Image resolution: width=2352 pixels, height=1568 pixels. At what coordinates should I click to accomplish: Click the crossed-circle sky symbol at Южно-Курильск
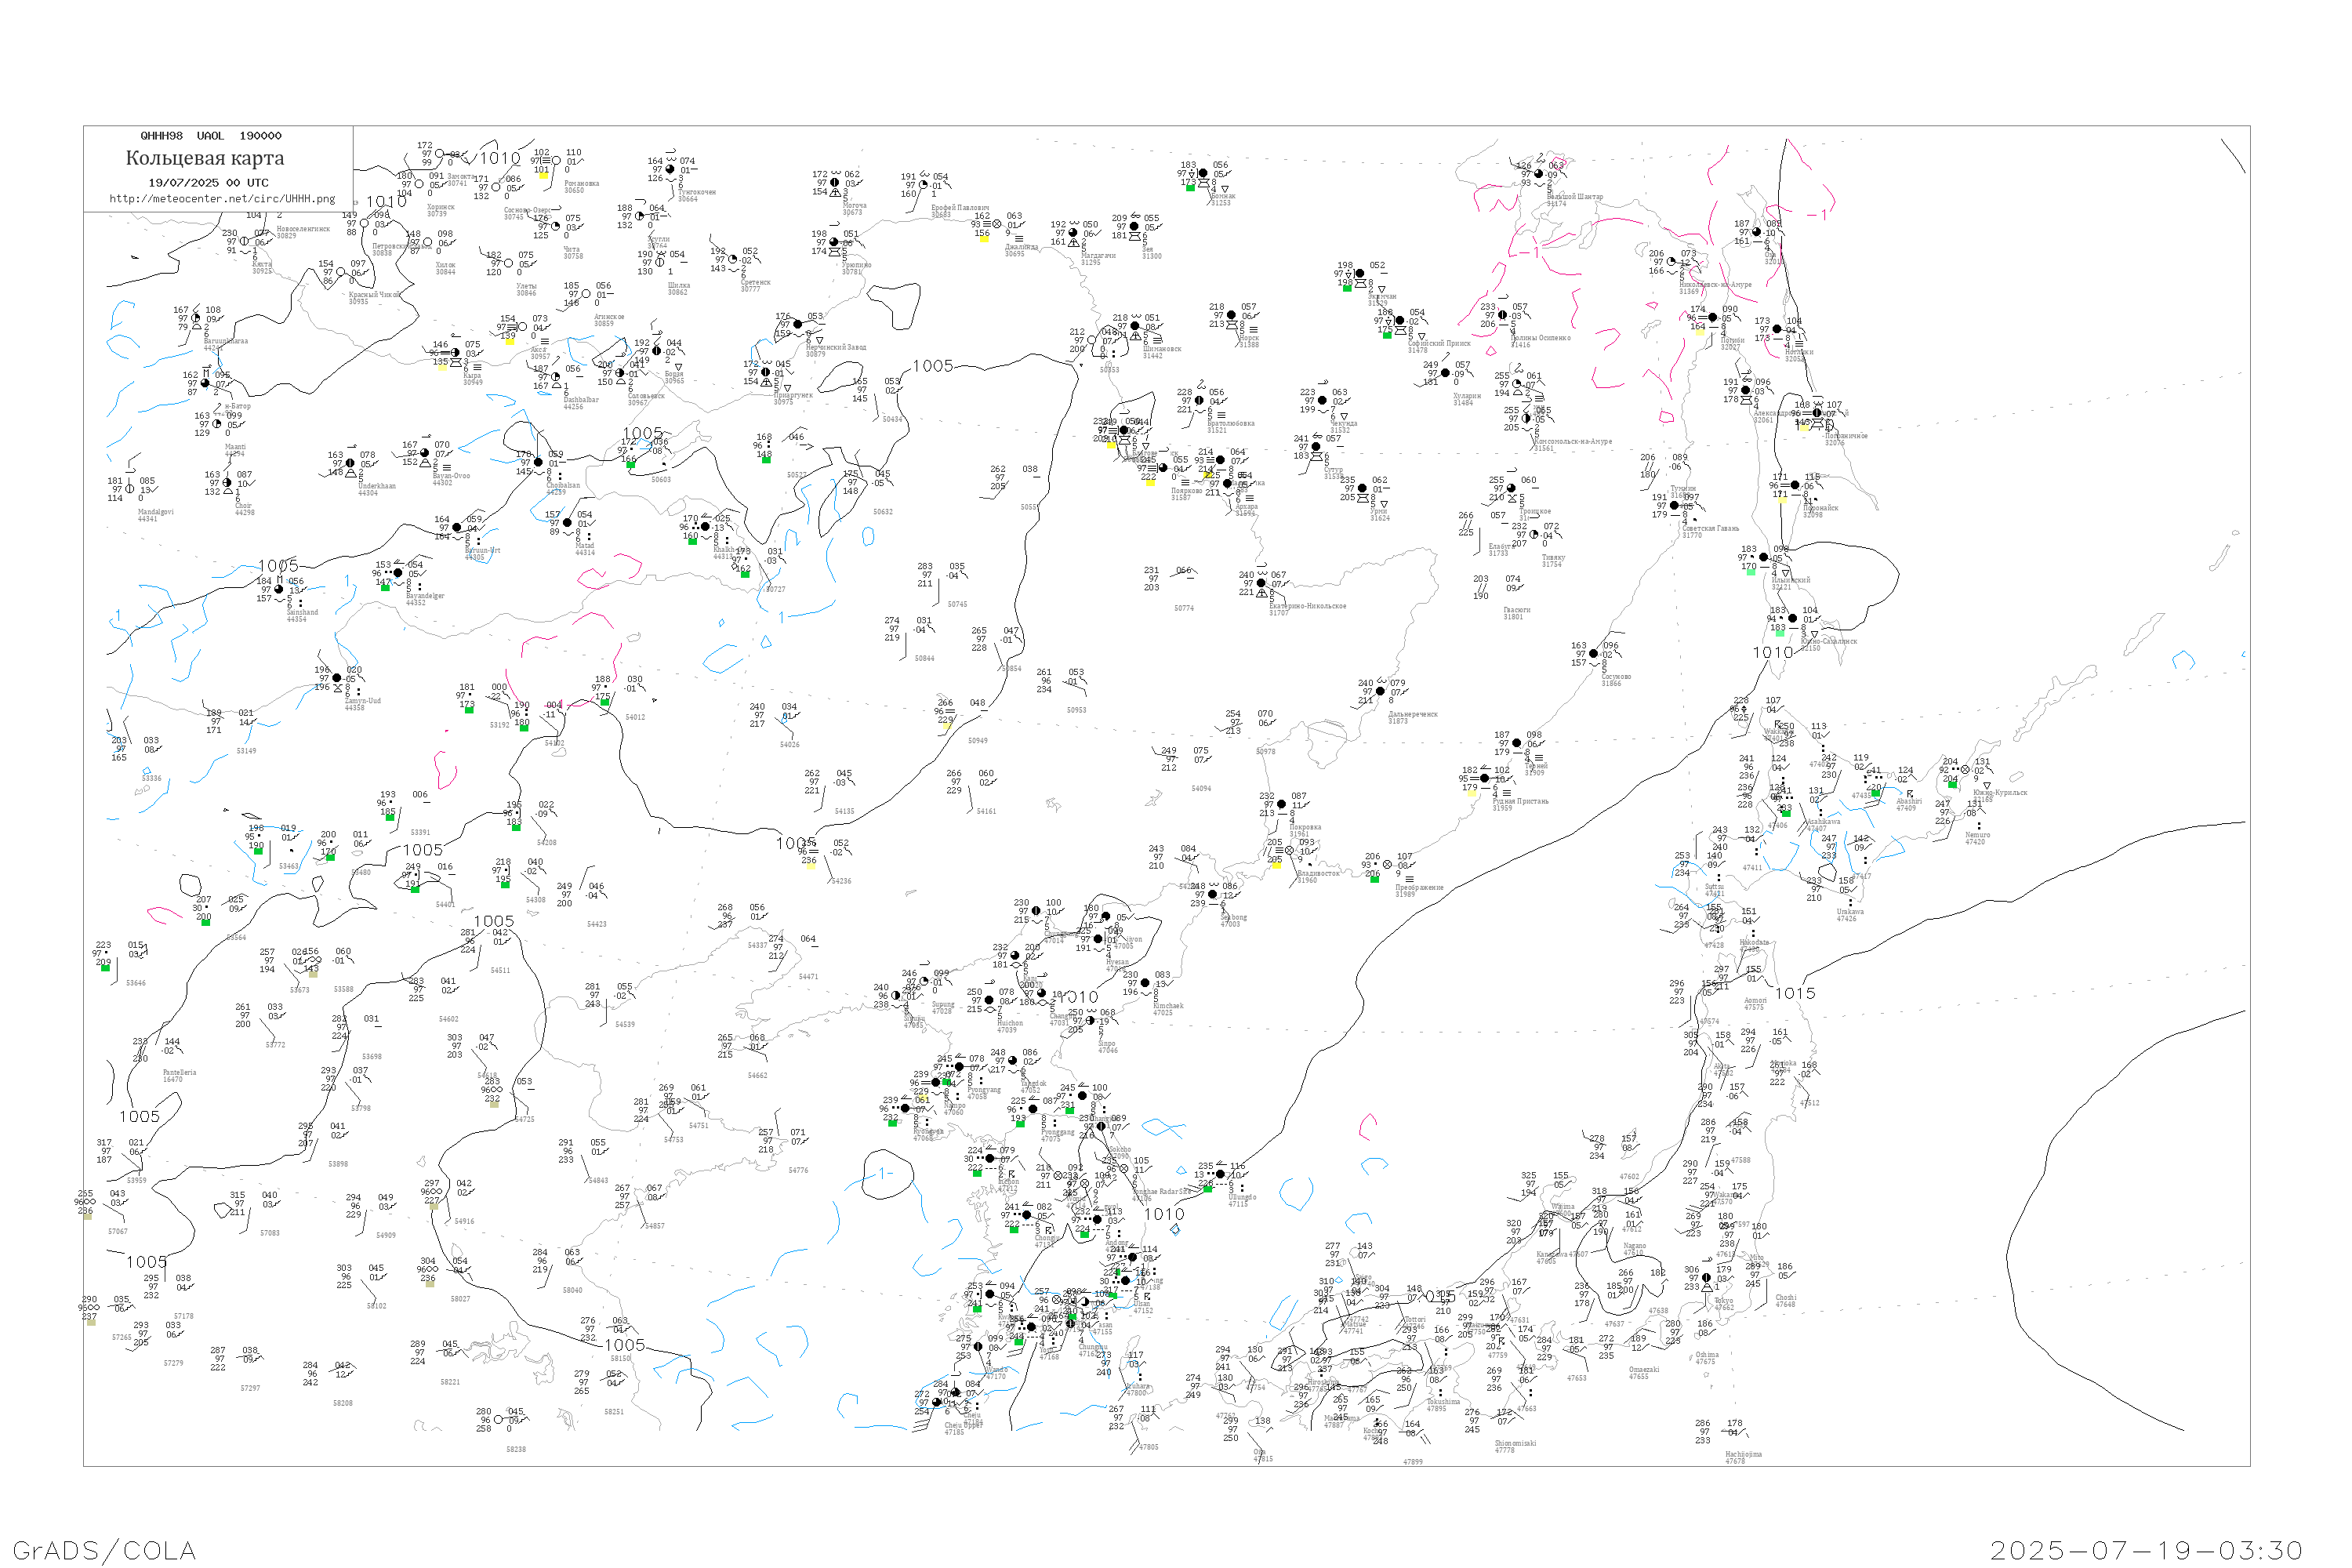[x=1965, y=770]
